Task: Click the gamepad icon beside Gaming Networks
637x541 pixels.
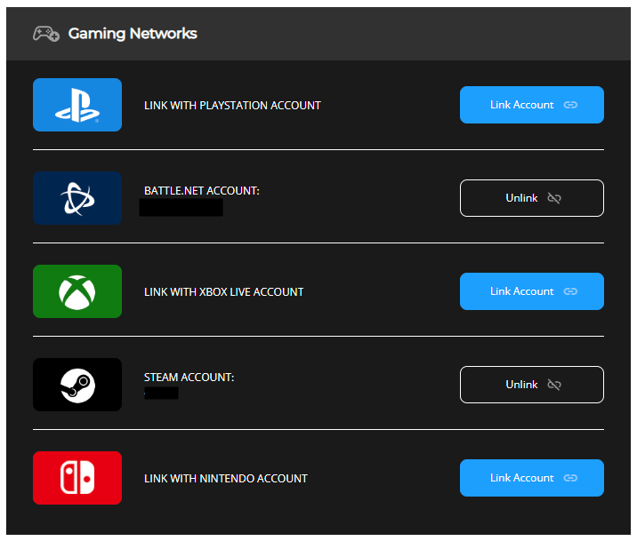Action: click(x=46, y=34)
